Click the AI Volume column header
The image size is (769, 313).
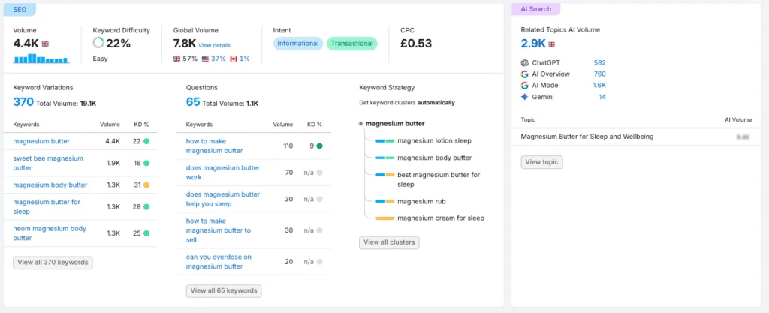(738, 119)
